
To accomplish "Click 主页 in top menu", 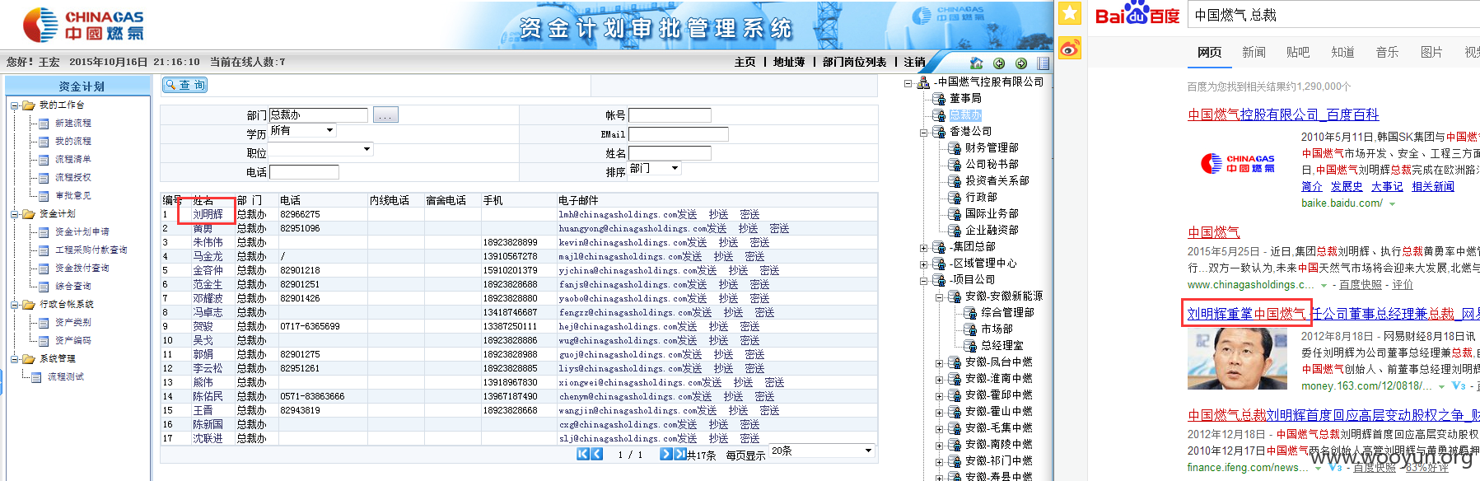I will pyautogui.click(x=745, y=62).
